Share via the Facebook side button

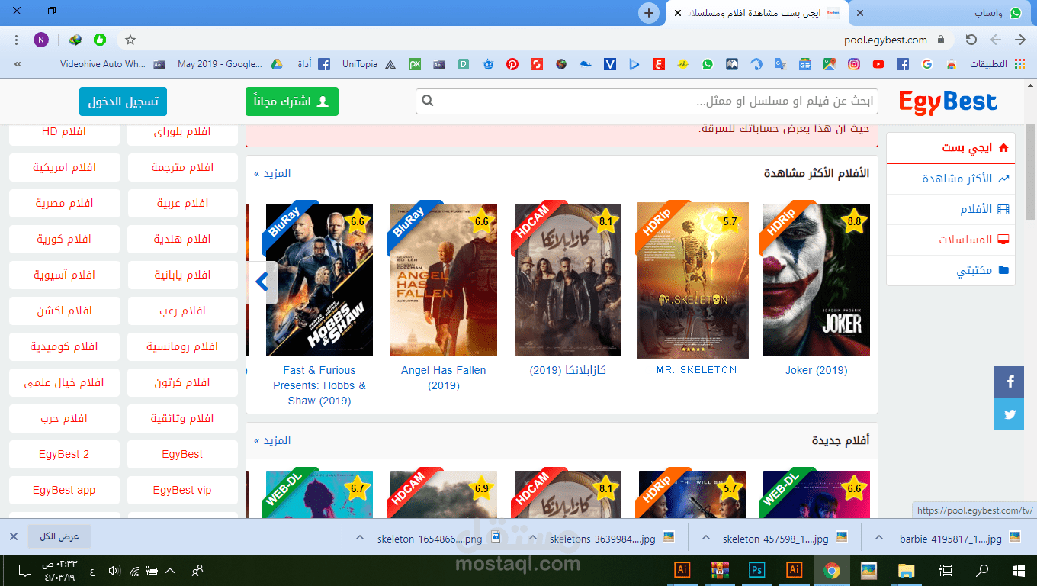1009,382
